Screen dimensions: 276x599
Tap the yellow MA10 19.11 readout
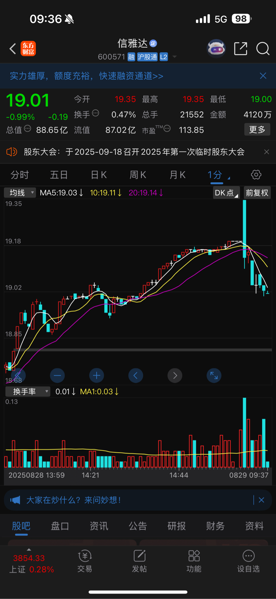[106, 193]
